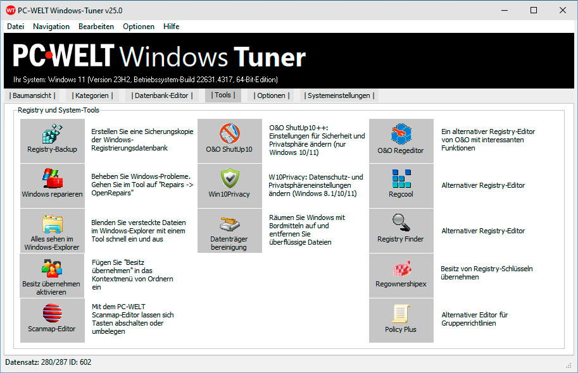The image size is (578, 373).
Task: Click 'Alternativer Editor für Gruppenrichtlinien' text
Action: [475, 319]
